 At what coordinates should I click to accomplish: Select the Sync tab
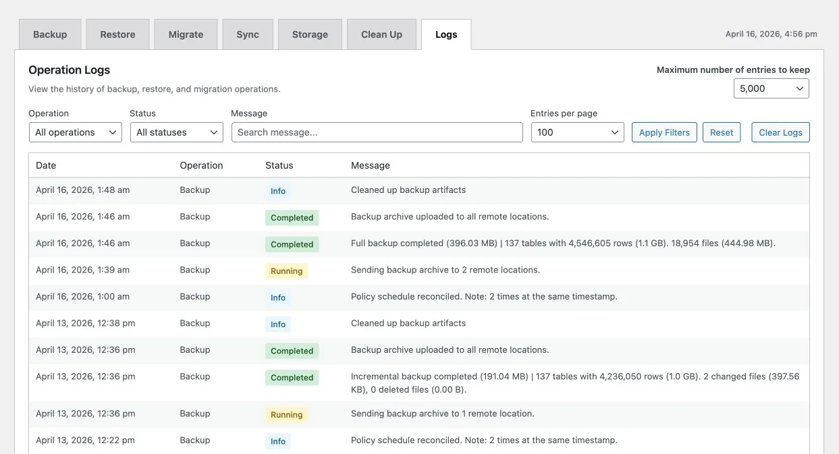248,34
